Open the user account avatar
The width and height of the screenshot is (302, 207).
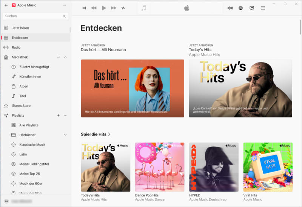pyautogui.click(x=6, y=201)
